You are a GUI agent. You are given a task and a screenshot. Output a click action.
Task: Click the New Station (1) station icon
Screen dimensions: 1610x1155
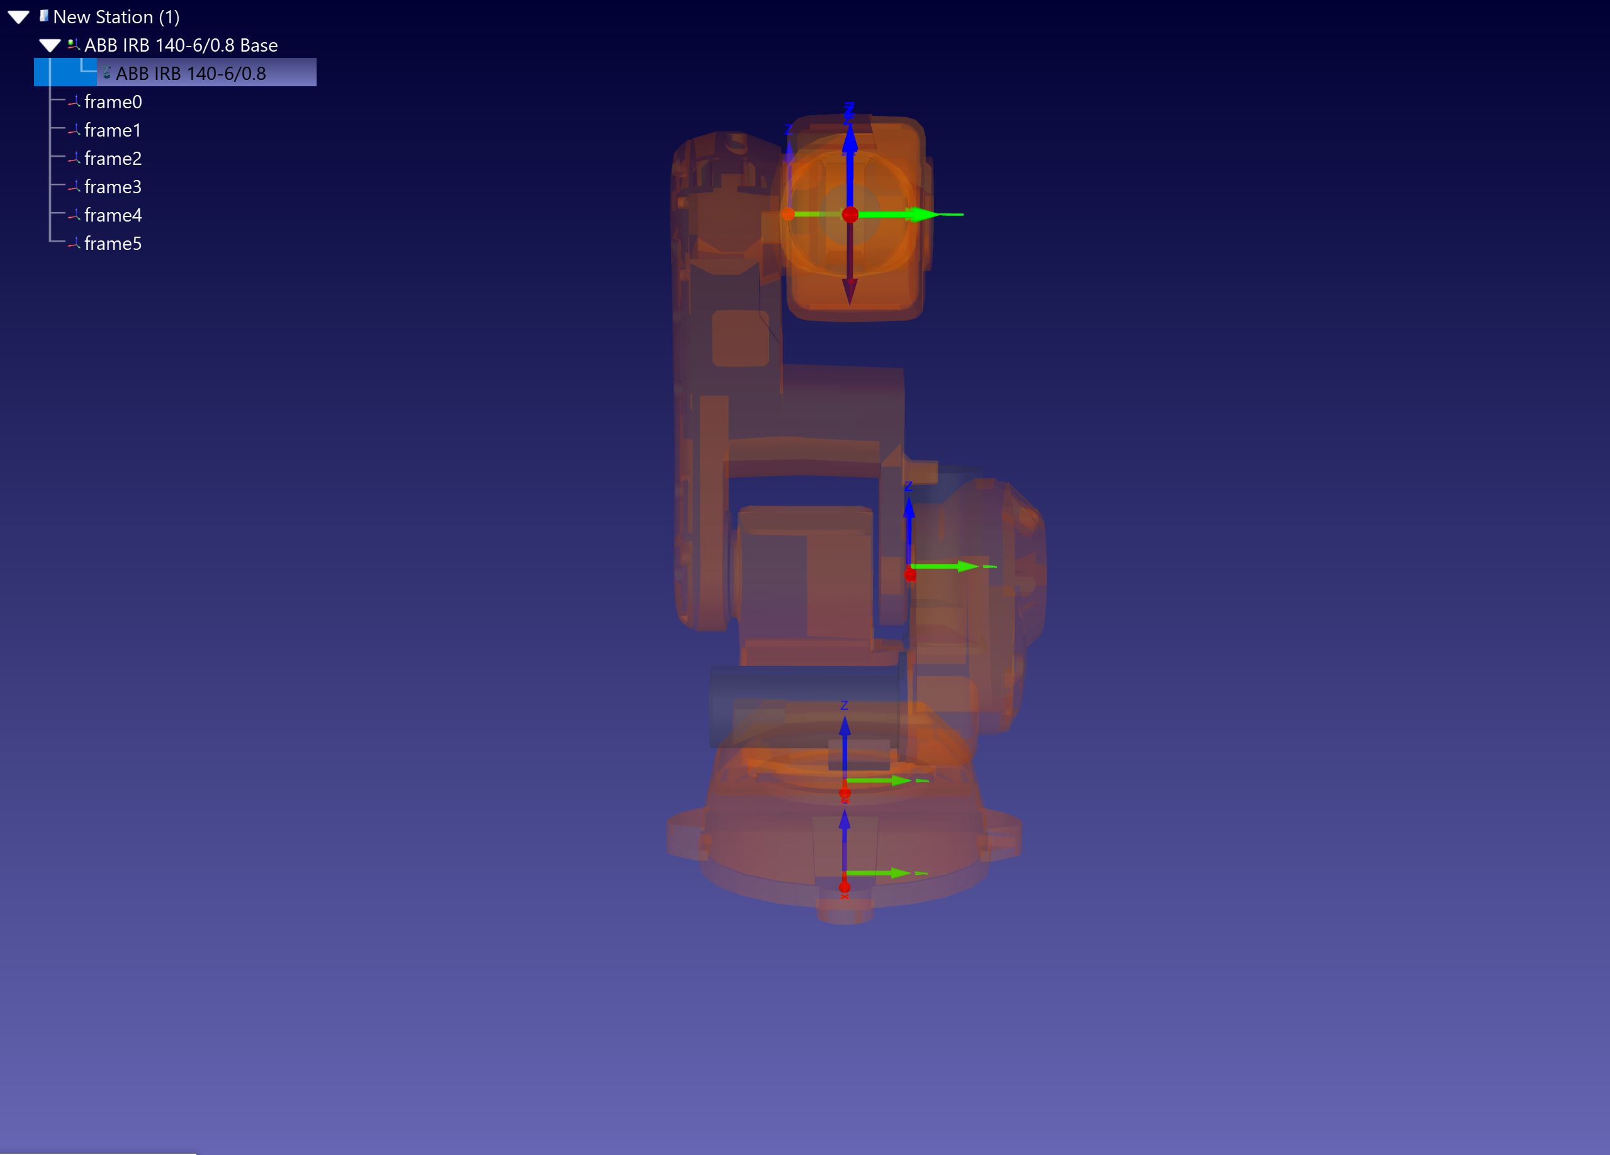(44, 16)
